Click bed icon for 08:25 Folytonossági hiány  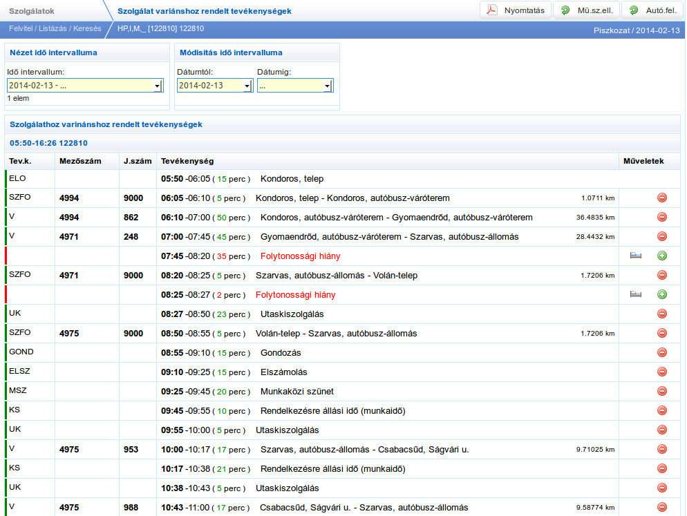point(636,294)
